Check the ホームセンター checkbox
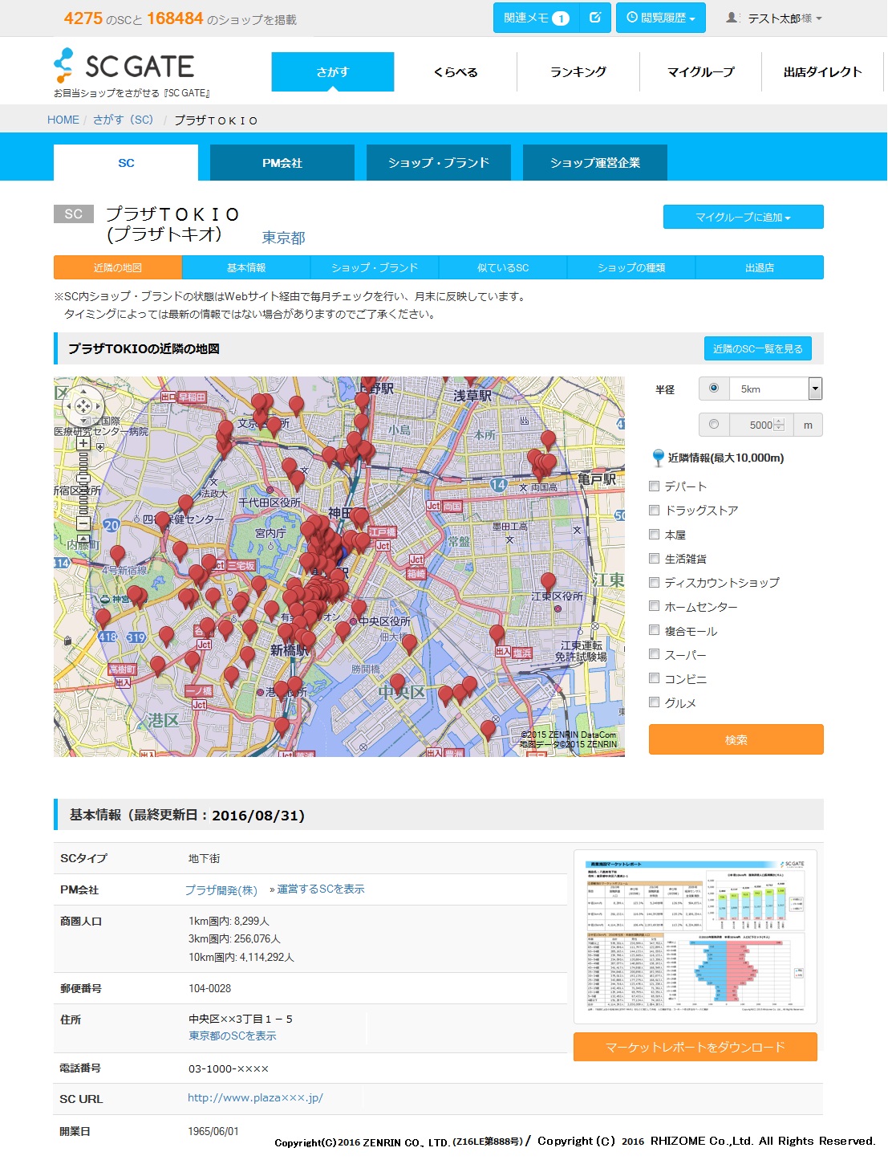This screenshot has height=1164, width=888. point(654,606)
